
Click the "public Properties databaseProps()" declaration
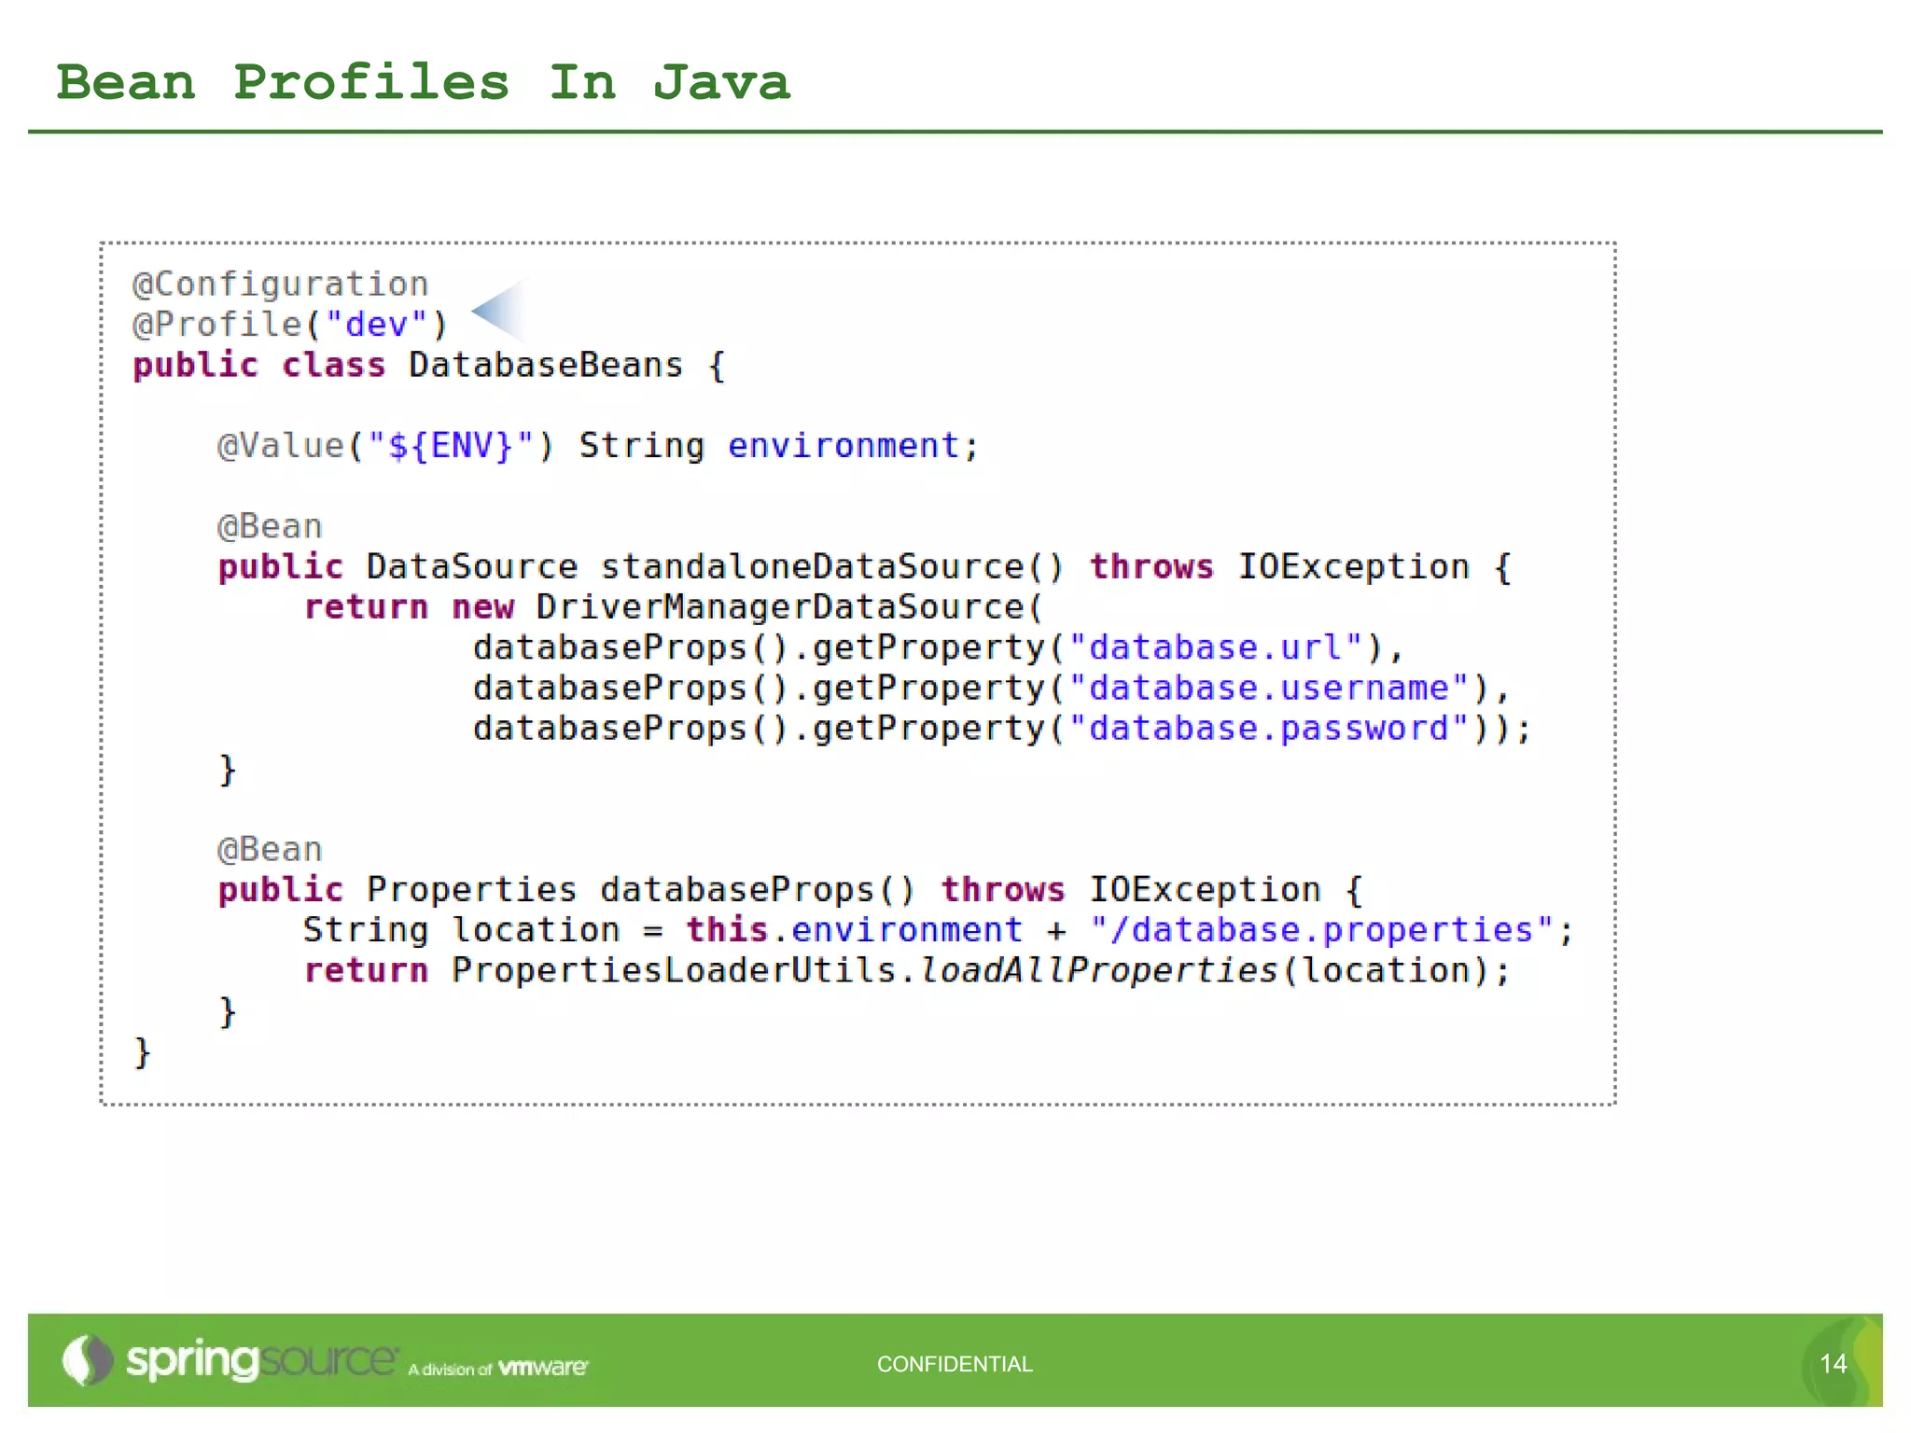(x=790, y=890)
